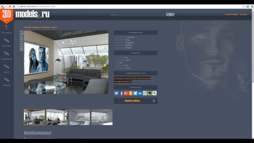This screenshot has width=254, height=143.
Task: Share the model on LinkedIn
Action: coord(140,93)
